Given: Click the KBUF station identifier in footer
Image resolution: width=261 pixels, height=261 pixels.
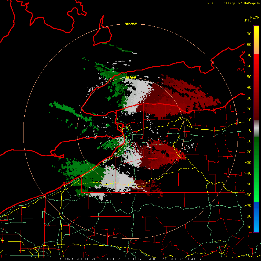Looking at the screenshot, I should click(x=154, y=259).
